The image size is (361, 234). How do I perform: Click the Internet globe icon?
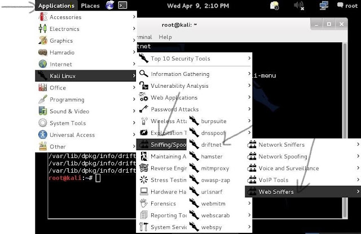pyautogui.click(x=43, y=64)
